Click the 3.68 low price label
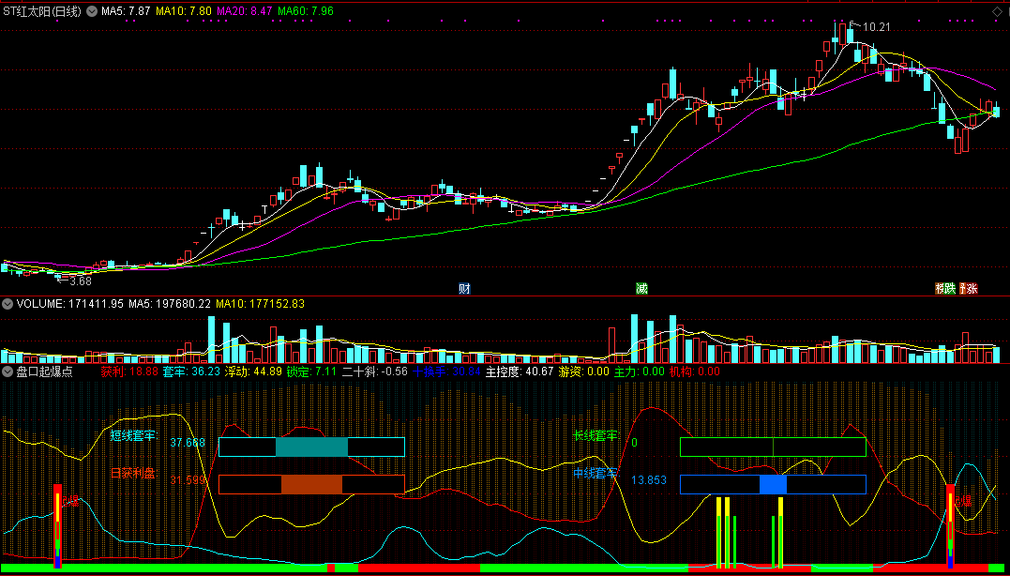The image size is (1010, 576). [81, 280]
